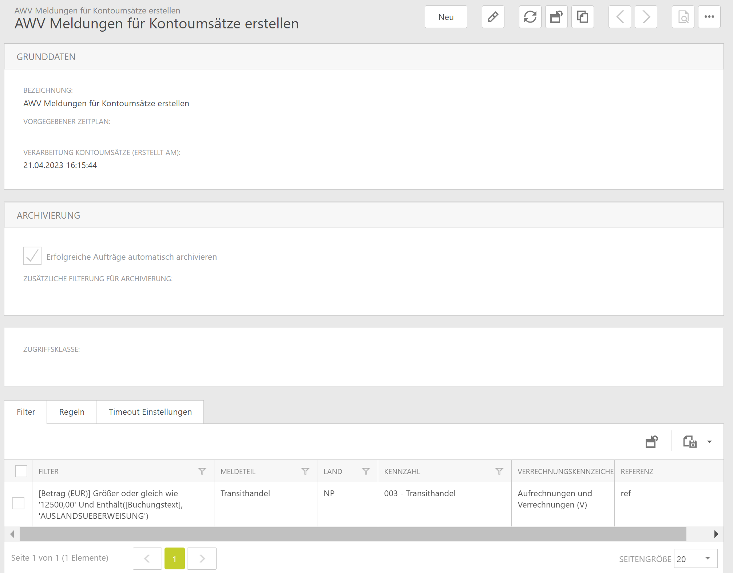Click the duplicate copy icon

click(x=582, y=17)
